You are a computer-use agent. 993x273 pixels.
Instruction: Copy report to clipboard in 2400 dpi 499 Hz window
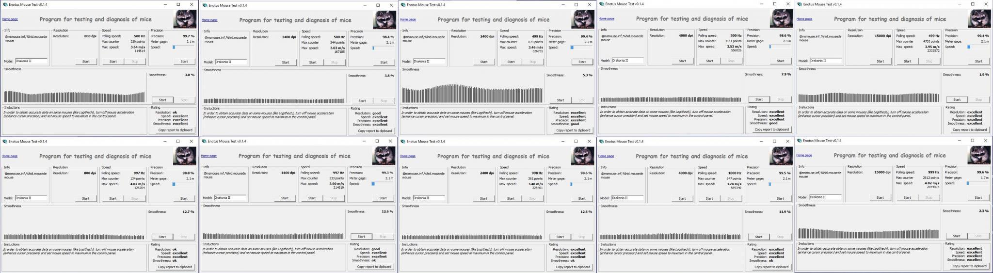pos(573,130)
